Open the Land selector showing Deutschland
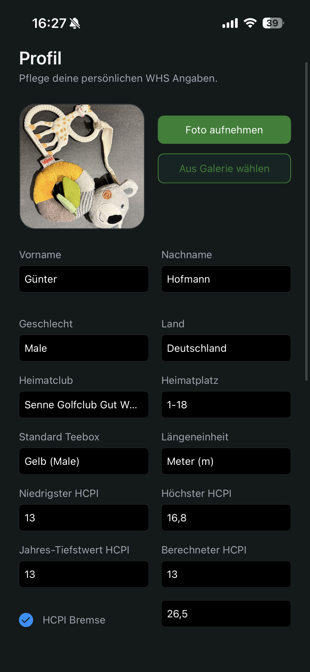 (226, 348)
